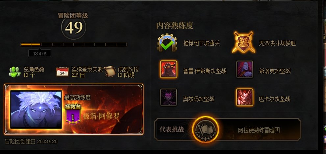This screenshot has height=154, width=326.
Task: Select the 希洛克攻坚战 raid icon
Action: (x=245, y=69)
